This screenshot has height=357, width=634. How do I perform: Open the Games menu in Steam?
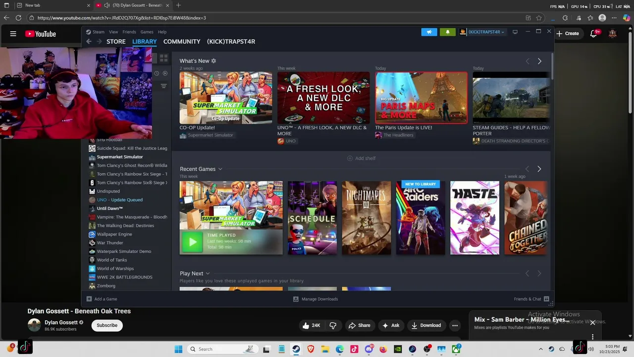147,32
